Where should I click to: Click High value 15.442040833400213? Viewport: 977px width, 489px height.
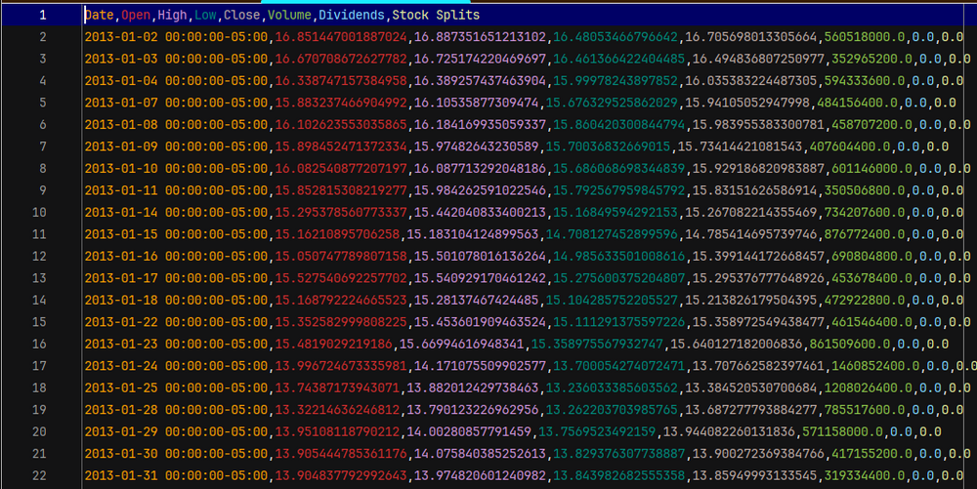click(x=480, y=212)
